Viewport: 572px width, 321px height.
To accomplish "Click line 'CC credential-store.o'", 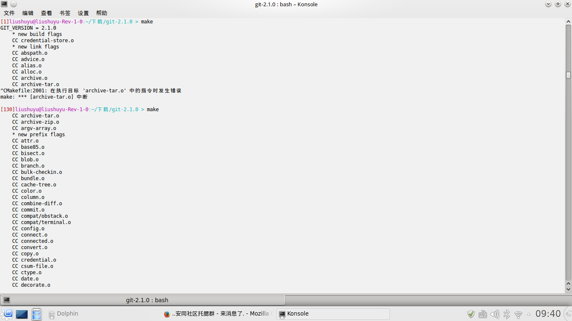I will click(43, 41).
